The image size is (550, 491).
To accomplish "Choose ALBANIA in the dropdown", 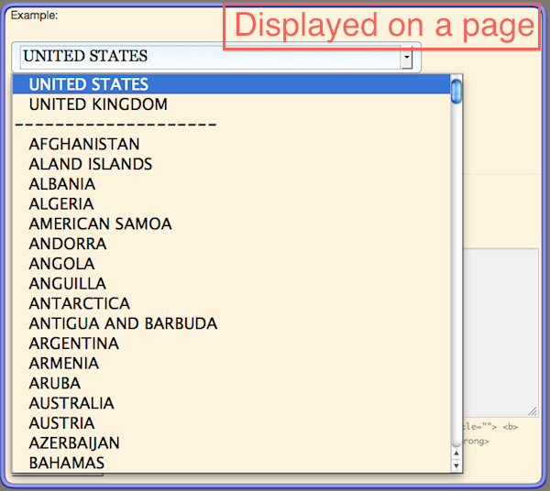I will tap(232, 184).
